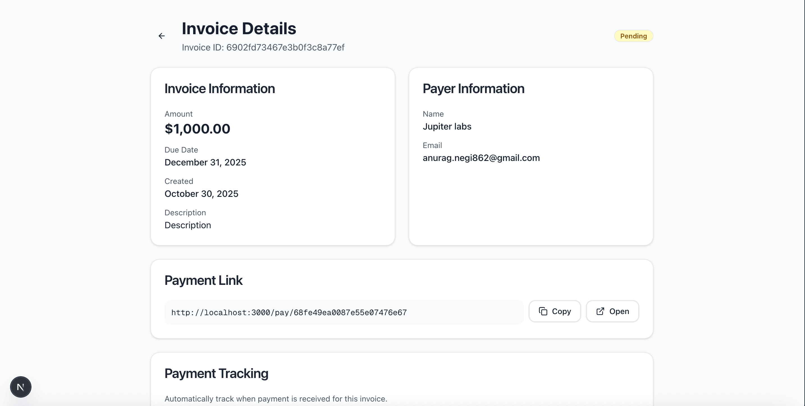Click the Invoice Information card header
The width and height of the screenshot is (805, 406).
[x=220, y=88]
